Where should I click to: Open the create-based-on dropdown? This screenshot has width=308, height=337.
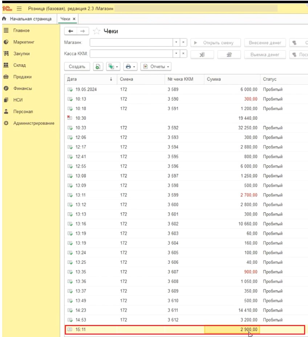tap(113, 67)
